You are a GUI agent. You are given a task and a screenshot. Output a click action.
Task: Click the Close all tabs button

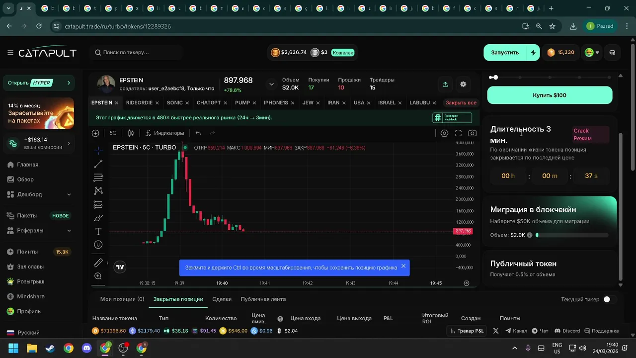pyautogui.click(x=461, y=103)
